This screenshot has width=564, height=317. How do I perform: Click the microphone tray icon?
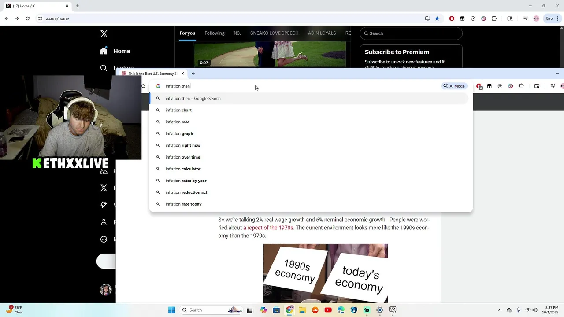[x=518, y=310]
